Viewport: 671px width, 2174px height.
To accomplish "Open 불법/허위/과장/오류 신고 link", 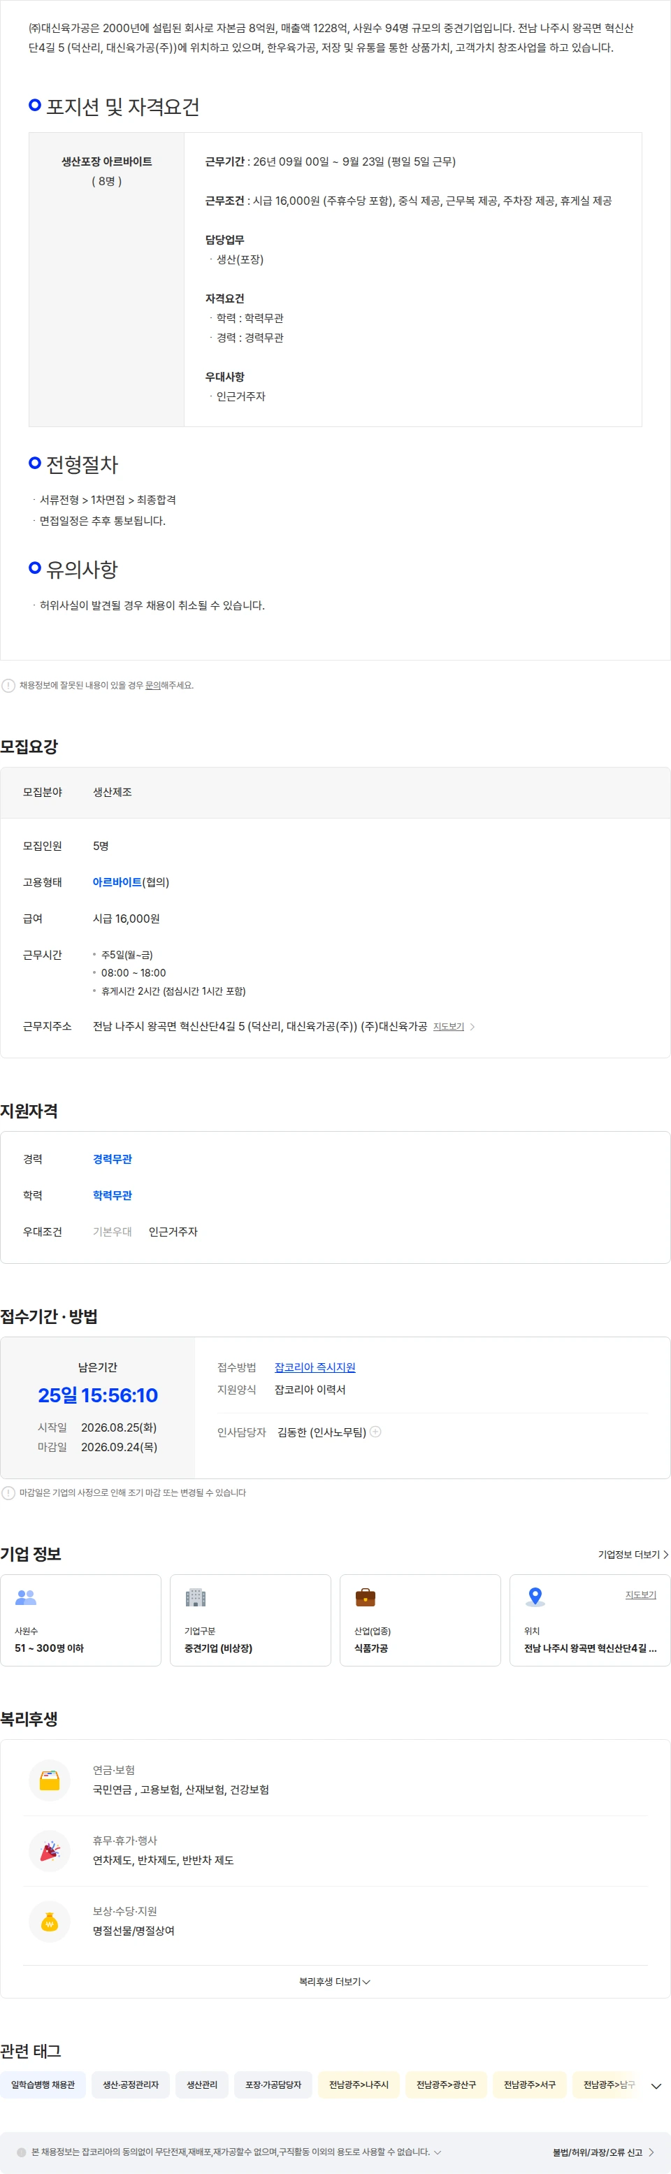I will tap(603, 2152).
